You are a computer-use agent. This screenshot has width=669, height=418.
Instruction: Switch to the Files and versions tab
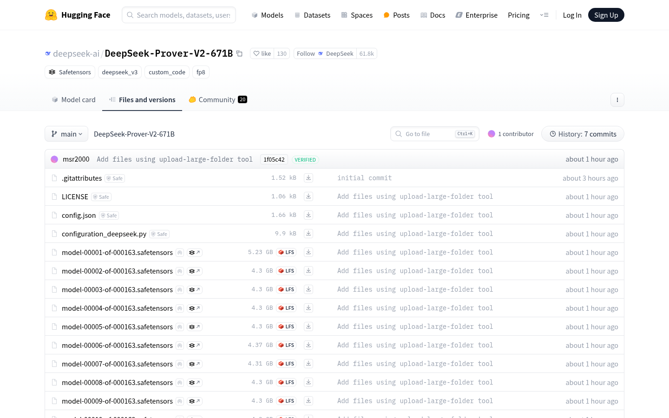click(142, 99)
